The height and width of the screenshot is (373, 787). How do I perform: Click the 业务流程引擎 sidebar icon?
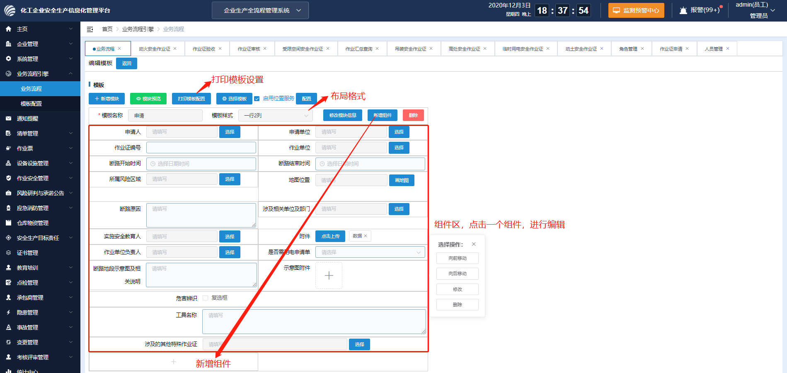click(8, 74)
